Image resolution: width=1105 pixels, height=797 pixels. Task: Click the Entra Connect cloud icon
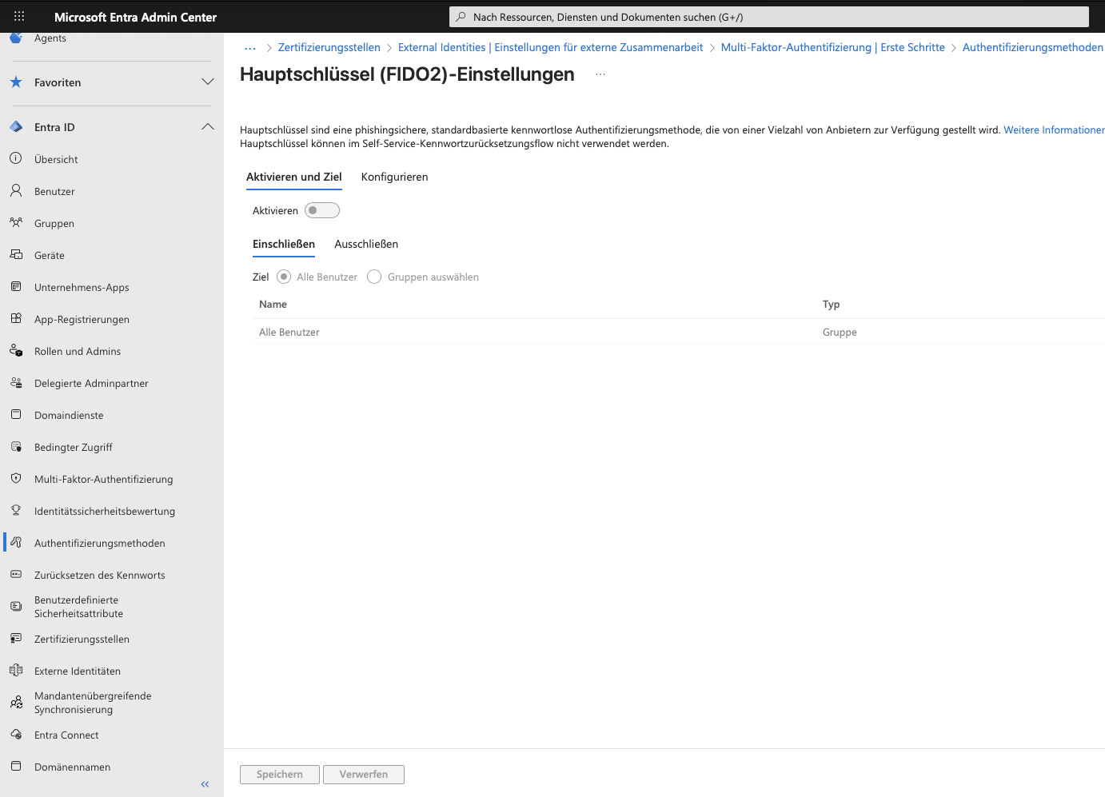(16, 735)
